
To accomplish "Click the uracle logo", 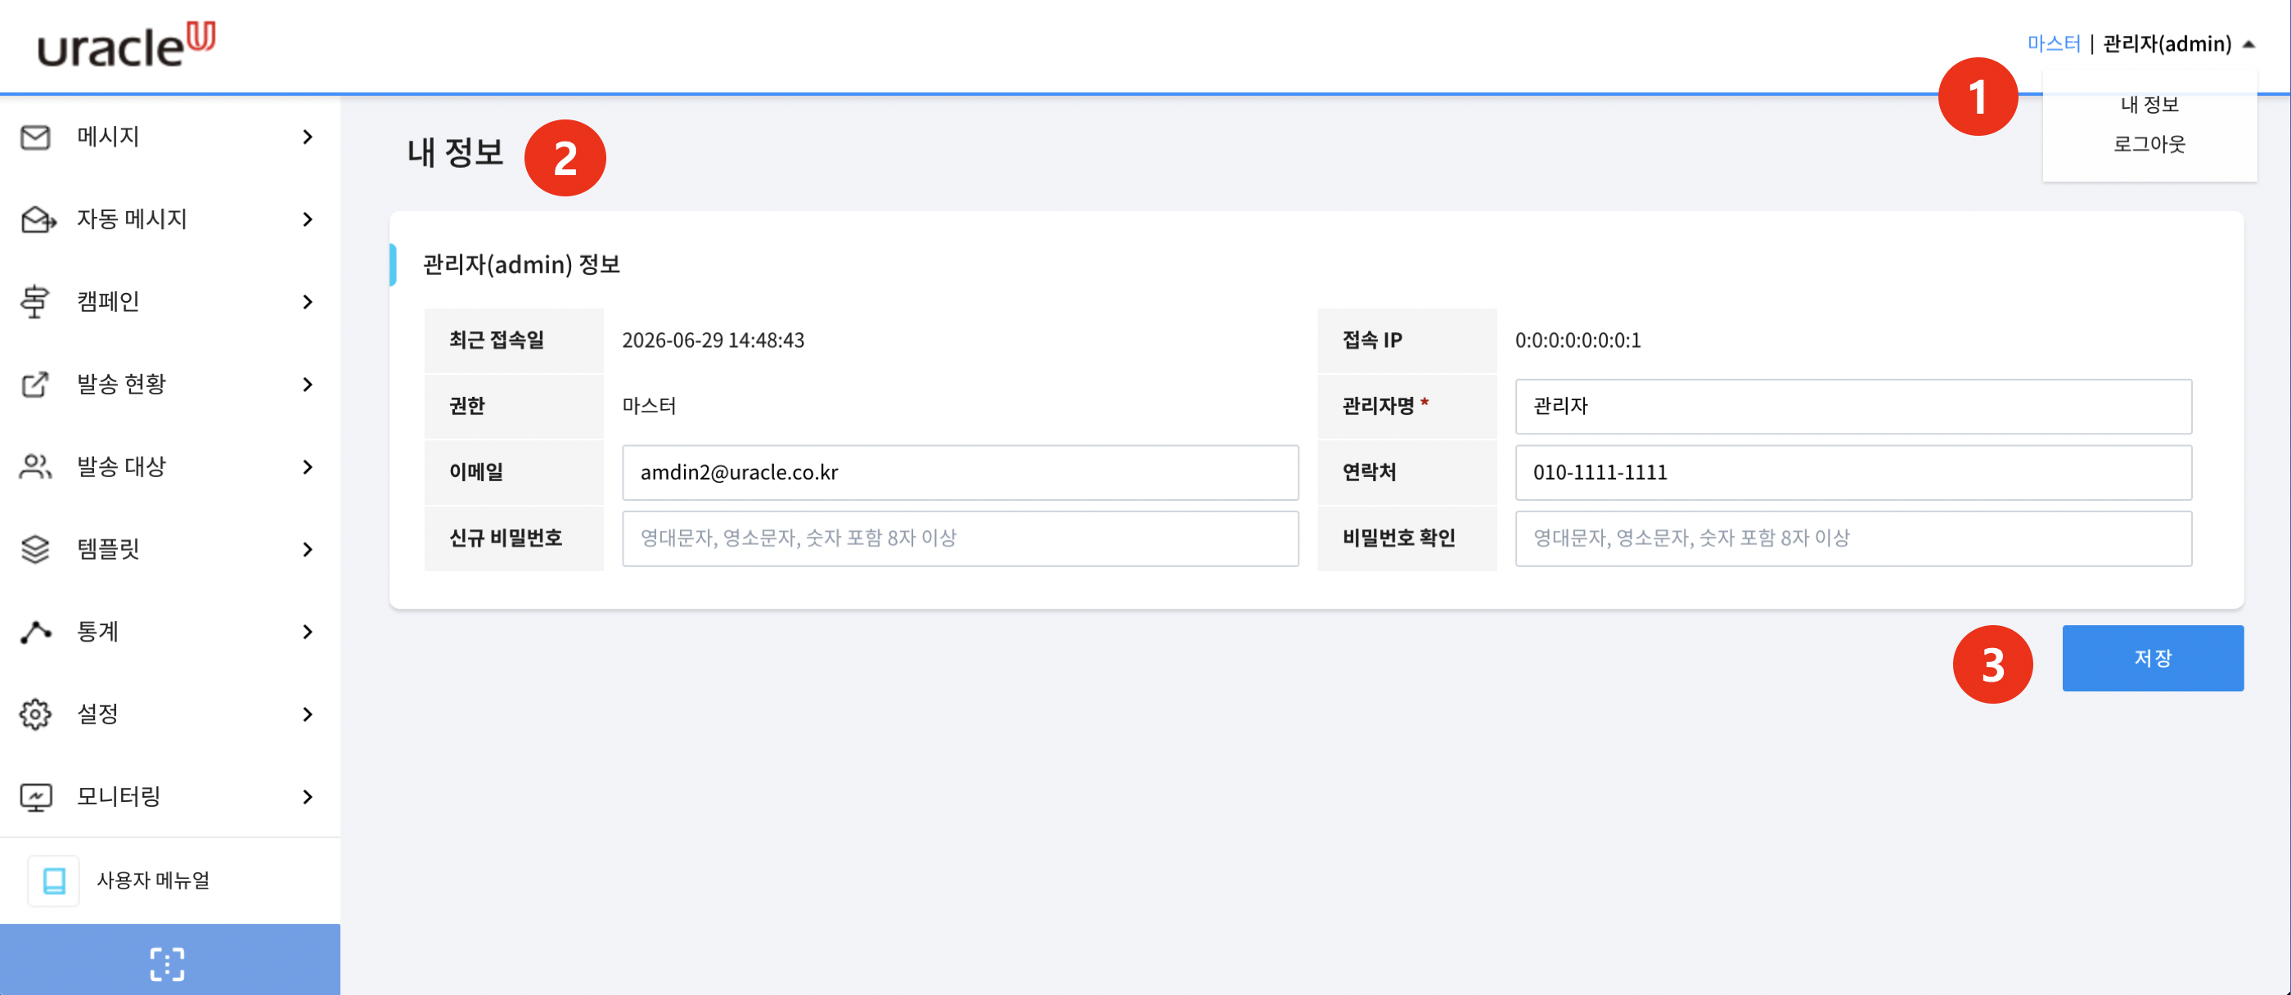I will coord(125,44).
